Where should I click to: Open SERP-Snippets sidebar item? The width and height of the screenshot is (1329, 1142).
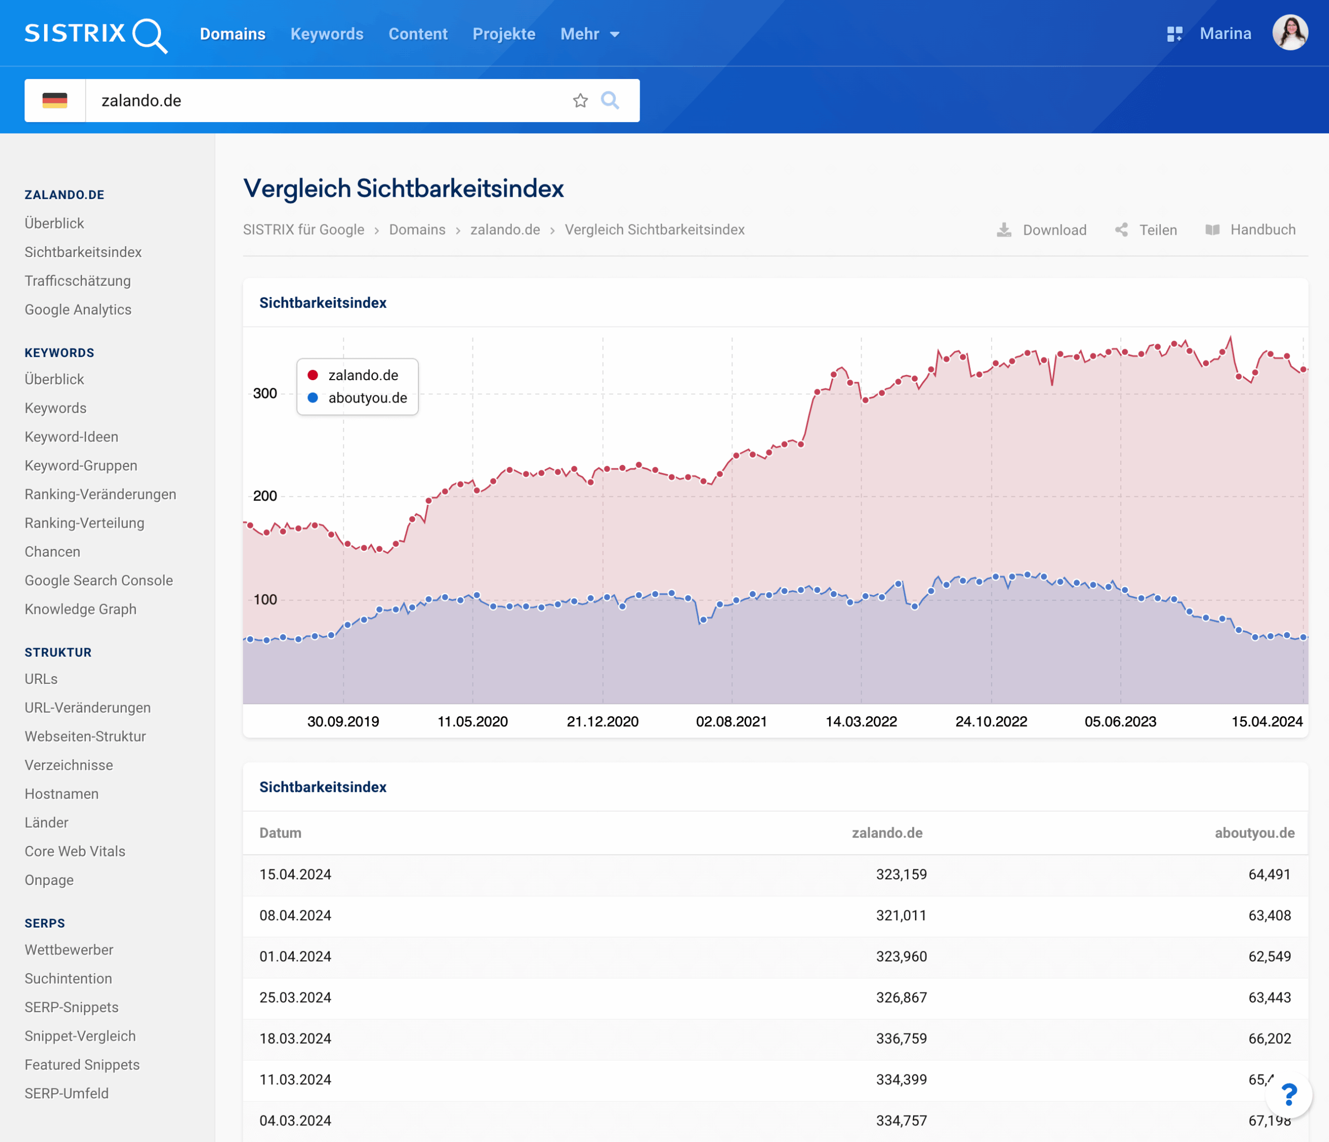[72, 1008]
